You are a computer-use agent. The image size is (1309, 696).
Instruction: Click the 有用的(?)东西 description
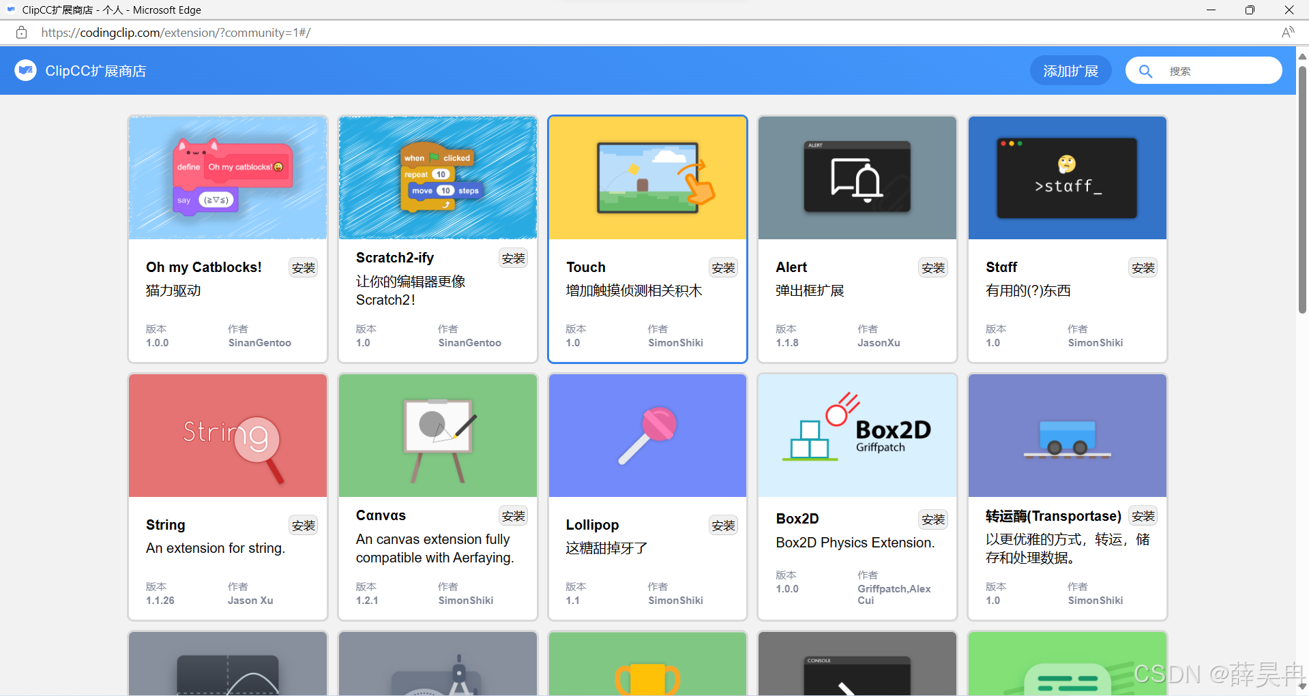(1028, 290)
